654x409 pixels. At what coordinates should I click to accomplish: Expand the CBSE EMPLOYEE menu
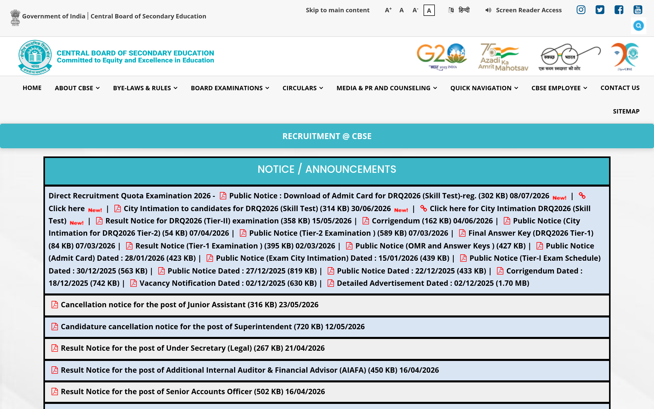pos(559,88)
